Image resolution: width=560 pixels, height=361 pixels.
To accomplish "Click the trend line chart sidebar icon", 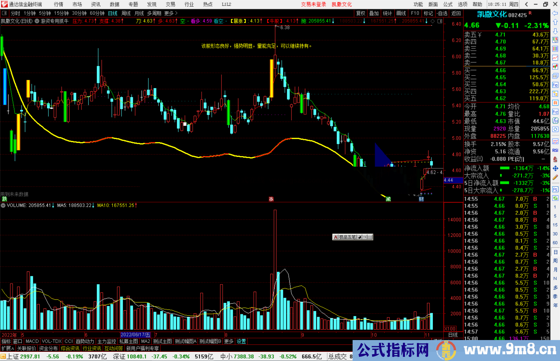I will tap(555, 57).
